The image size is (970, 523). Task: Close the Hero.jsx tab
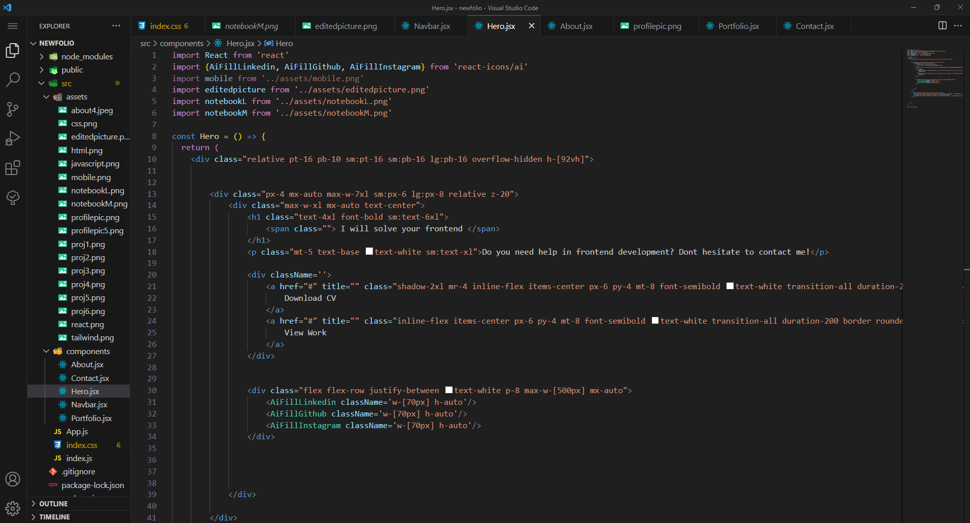(x=531, y=26)
